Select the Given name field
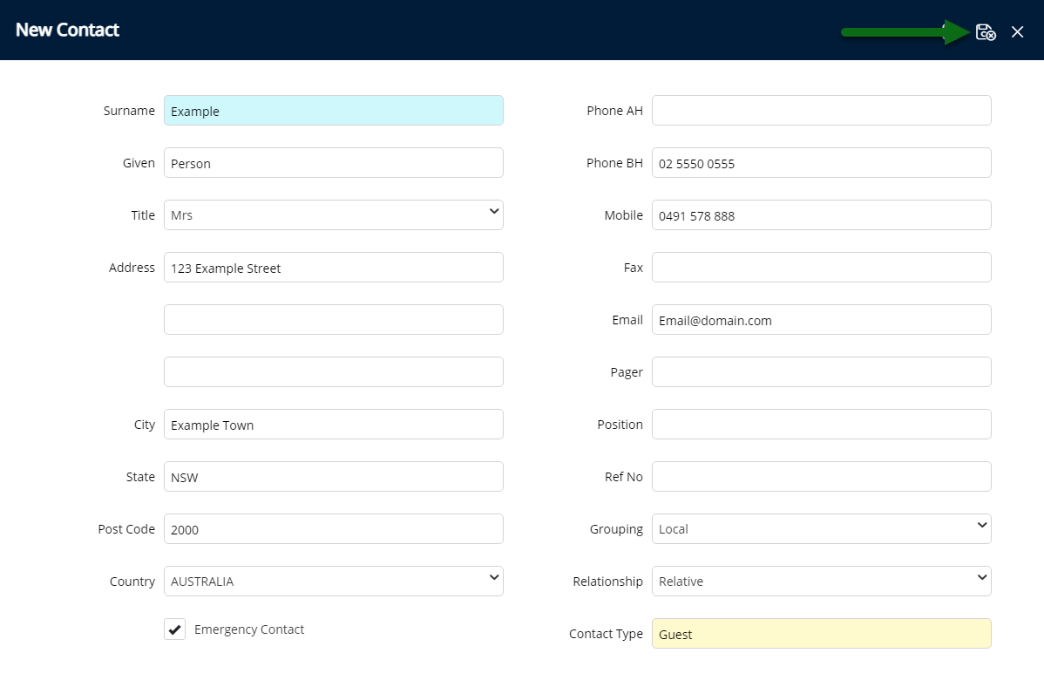1044x687 pixels. tap(333, 163)
